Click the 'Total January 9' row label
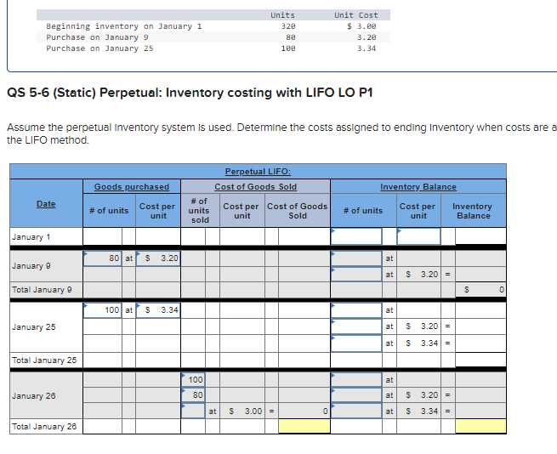Image resolution: width=557 pixels, height=454 pixels. pyautogui.click(x=42, y=290)
